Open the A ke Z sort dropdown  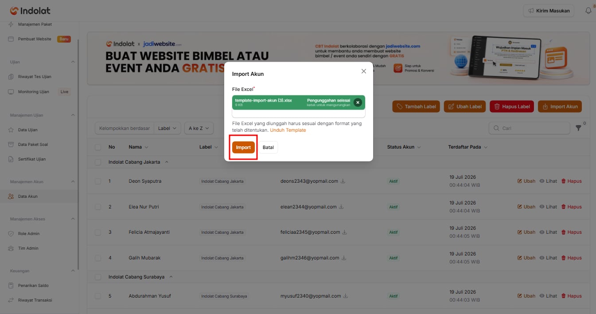199,128
